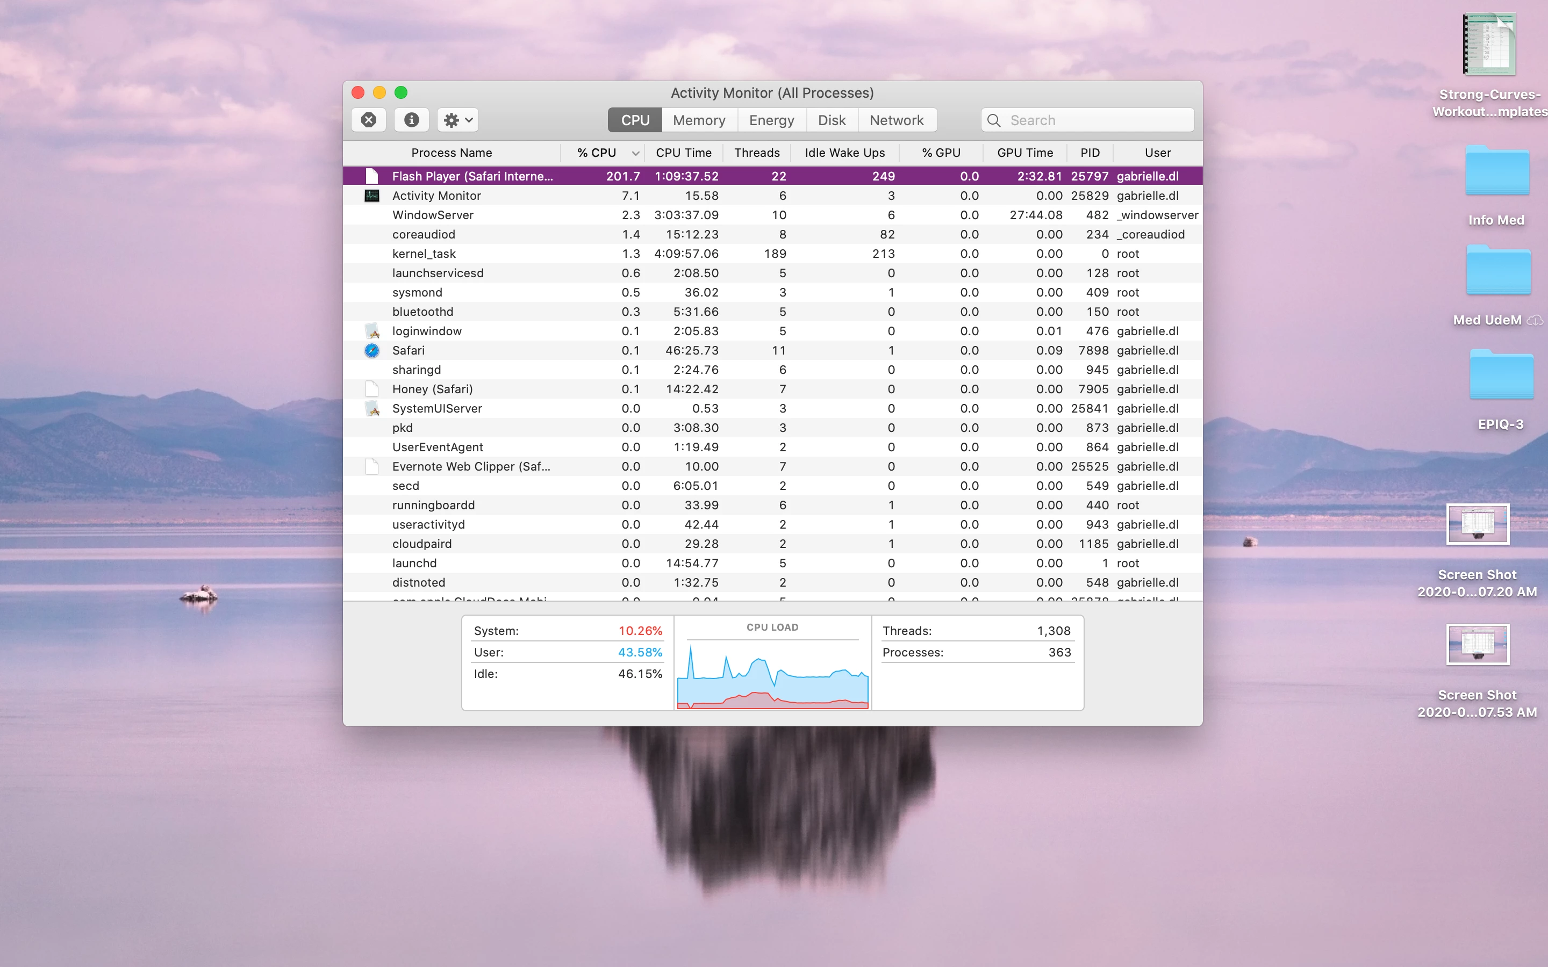Click the Activity Monitor process icon
The width and height of the screenshot is (1548, 967).
(371, 196)
